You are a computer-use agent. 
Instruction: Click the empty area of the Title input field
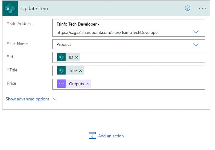click(x=144, y=71)
